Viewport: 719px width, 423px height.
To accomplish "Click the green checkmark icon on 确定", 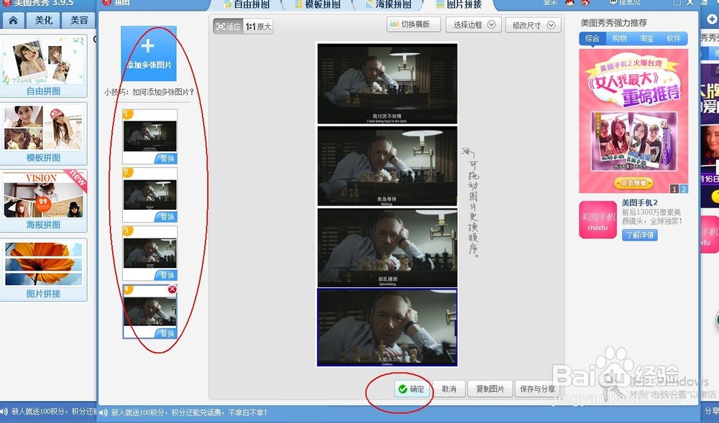I will (x=403, y=389).
